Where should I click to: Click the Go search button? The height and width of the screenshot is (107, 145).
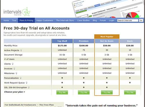point(141,21)
